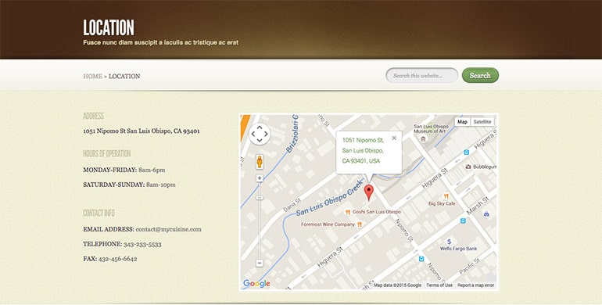Image resolution: width=602 pixels, height=305 pixels.
Task: Open the map Terms of Use link
Action: point(439,285)
